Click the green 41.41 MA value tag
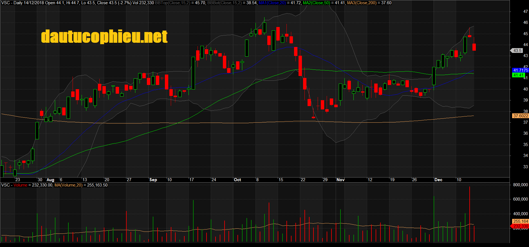Screen dimensions: 529x247 coord(518,75)
